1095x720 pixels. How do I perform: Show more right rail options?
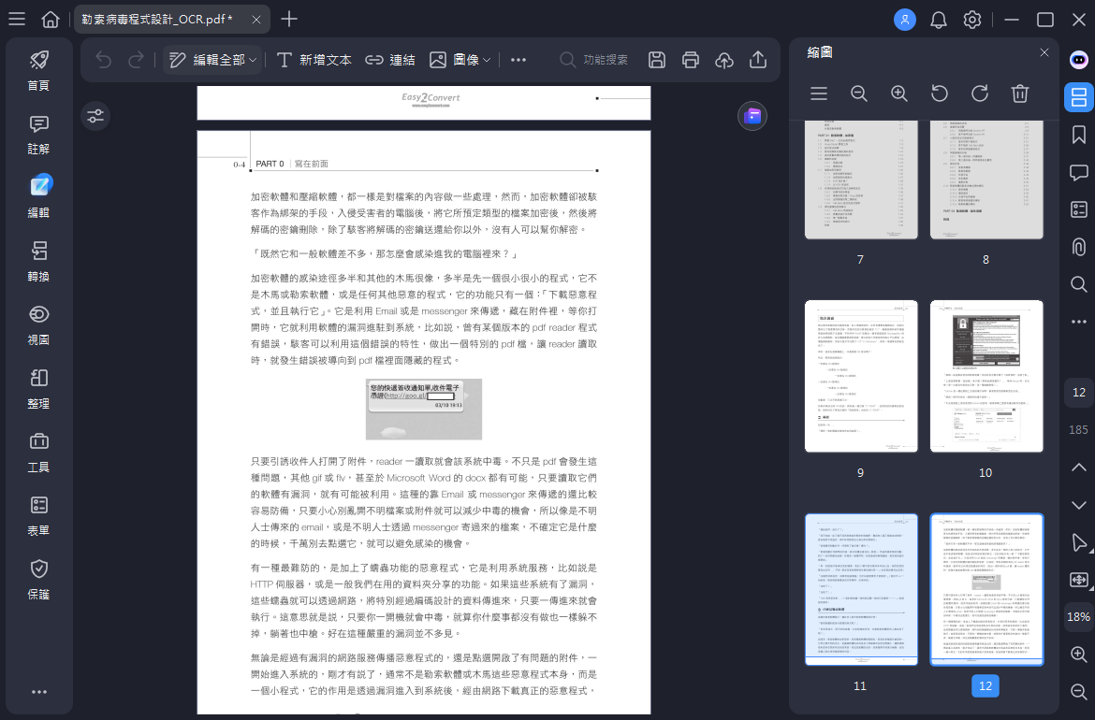point(1079,322)
